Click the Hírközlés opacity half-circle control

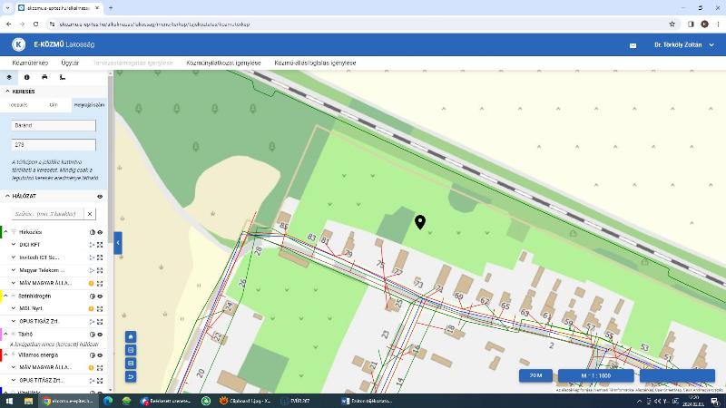(x=92, y=232)
